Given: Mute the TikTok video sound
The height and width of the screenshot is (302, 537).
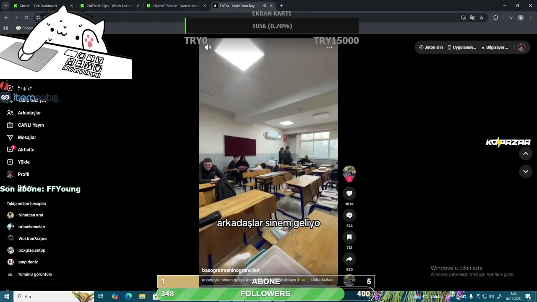Looking at the screenshot, I should 208,47.
